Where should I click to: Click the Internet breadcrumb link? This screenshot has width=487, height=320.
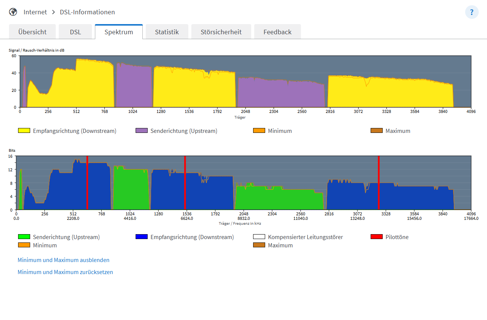point(35,12)
